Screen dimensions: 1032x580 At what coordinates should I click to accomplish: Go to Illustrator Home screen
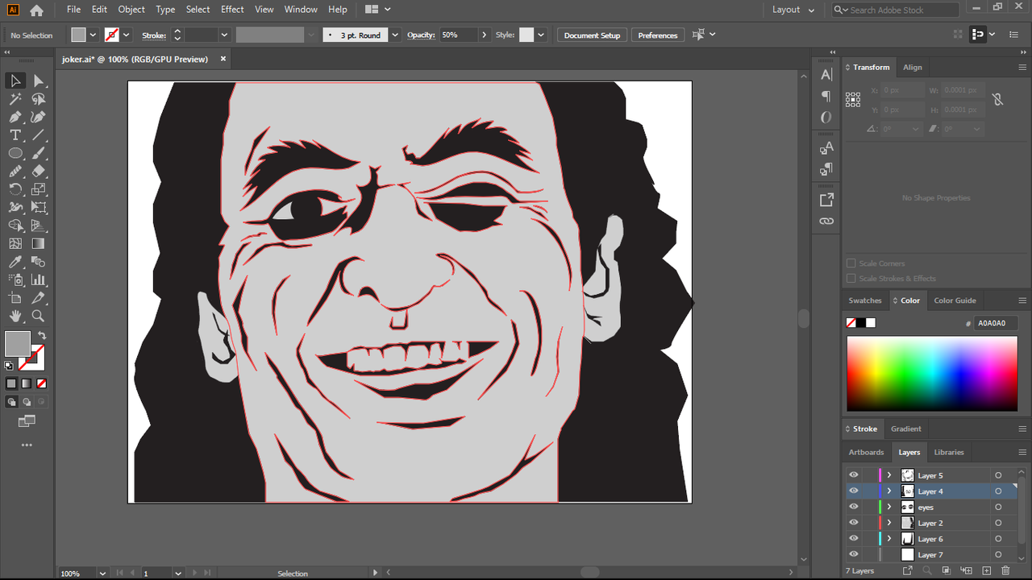pyautogui.click(x=36, y=10)
